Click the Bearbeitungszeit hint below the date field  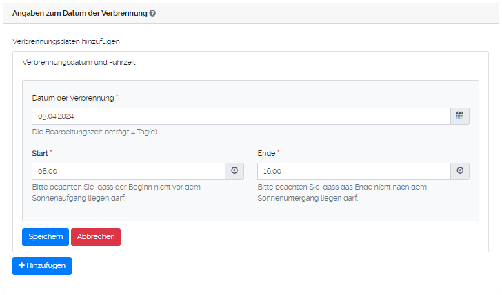pyautogui.click(x=94, y=132)
